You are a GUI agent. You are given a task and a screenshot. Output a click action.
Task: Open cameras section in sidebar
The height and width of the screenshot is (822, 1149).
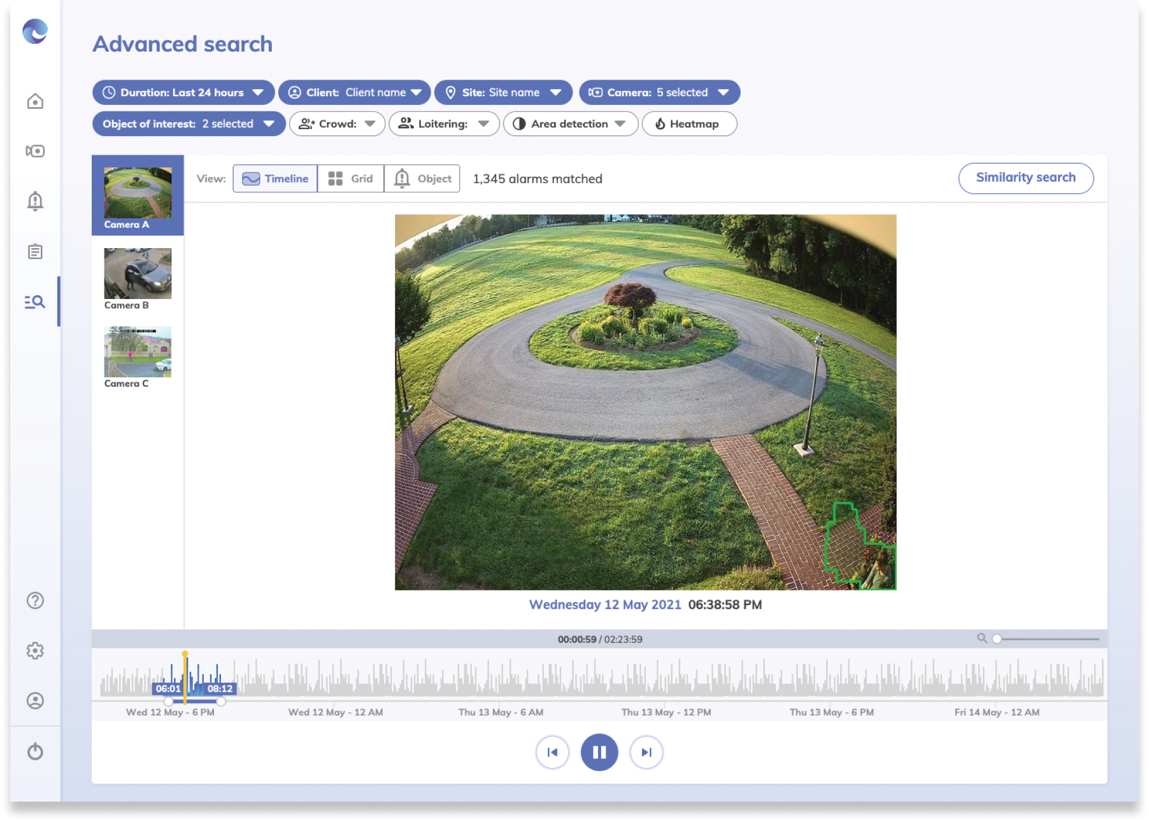point(35,151)
